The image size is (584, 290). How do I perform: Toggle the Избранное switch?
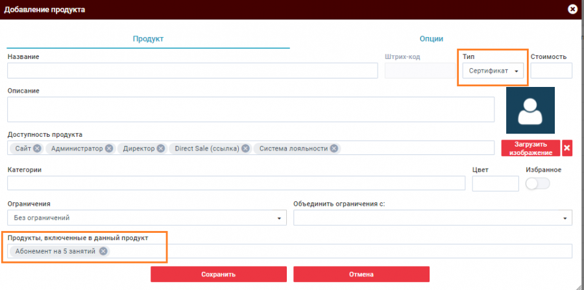point(538,184)
